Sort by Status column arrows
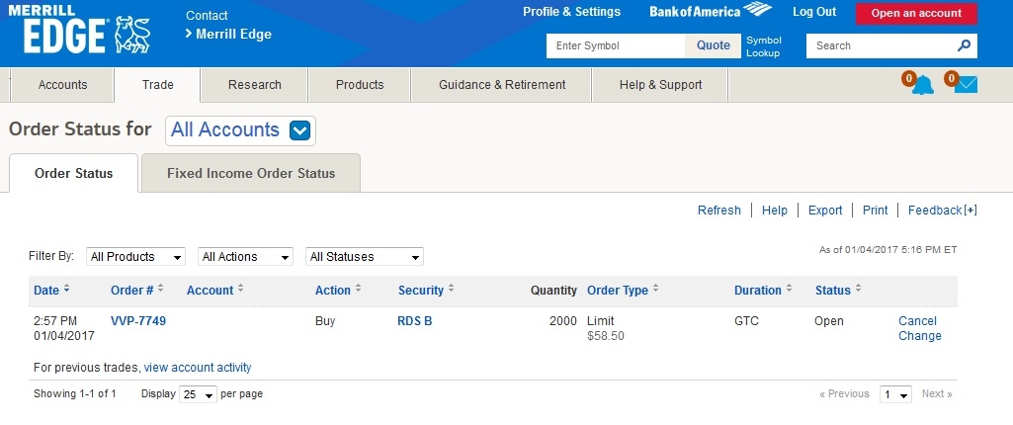1013x425 pixels. pyautogui.click(x=857, y=290)
